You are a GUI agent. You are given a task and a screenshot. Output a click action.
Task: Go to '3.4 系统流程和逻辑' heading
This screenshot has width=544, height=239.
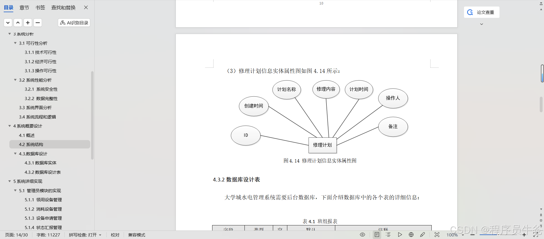37,117
